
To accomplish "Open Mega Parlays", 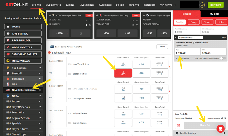I will point(23,61).
